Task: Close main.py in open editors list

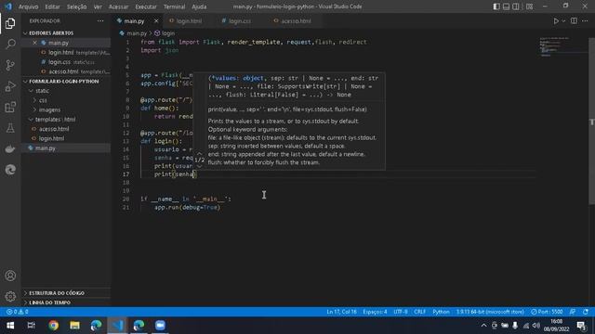Action: point(34,43)
